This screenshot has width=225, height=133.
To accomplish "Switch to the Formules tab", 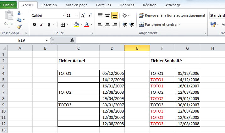I will 103,5.
